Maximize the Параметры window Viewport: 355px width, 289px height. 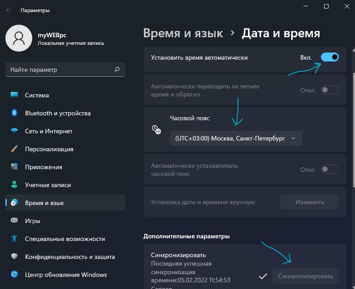pos(326,6)
